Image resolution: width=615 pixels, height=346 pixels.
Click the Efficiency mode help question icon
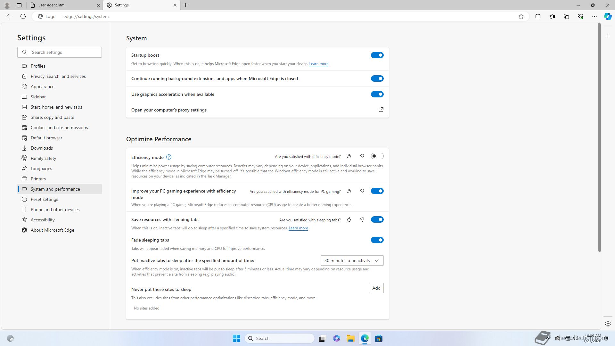coord(169,157)
